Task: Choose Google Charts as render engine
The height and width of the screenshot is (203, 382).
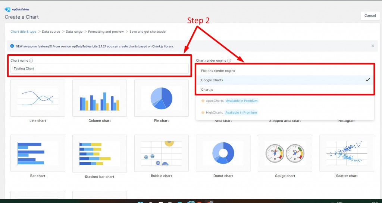Action: [x=285, y=80]
